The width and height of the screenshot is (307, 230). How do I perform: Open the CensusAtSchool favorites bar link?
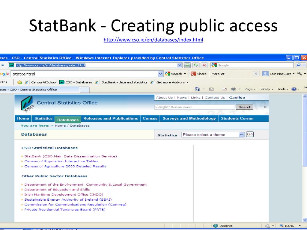[x=41, y=82]
